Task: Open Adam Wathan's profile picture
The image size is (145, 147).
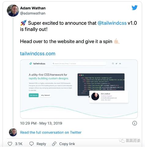Action: [13, 10]
